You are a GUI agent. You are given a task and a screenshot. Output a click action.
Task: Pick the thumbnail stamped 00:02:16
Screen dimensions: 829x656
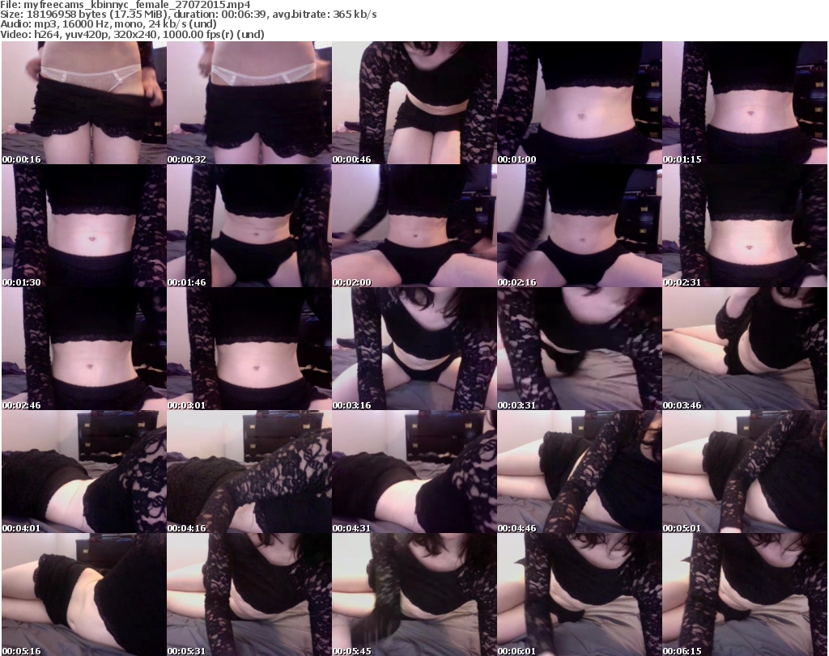580,226
